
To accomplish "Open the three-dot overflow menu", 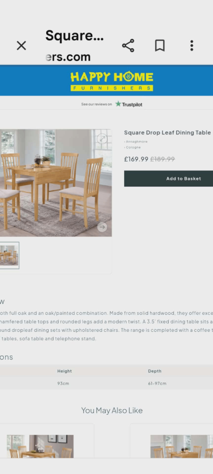I will point(192,46).
